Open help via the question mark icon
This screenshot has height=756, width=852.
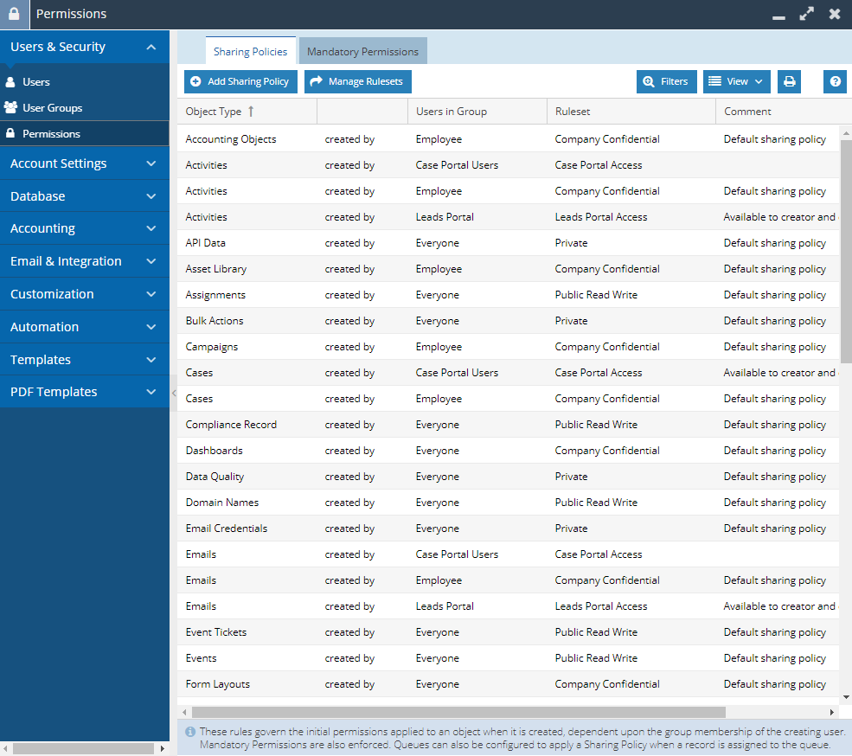click(x=834, y=80)
